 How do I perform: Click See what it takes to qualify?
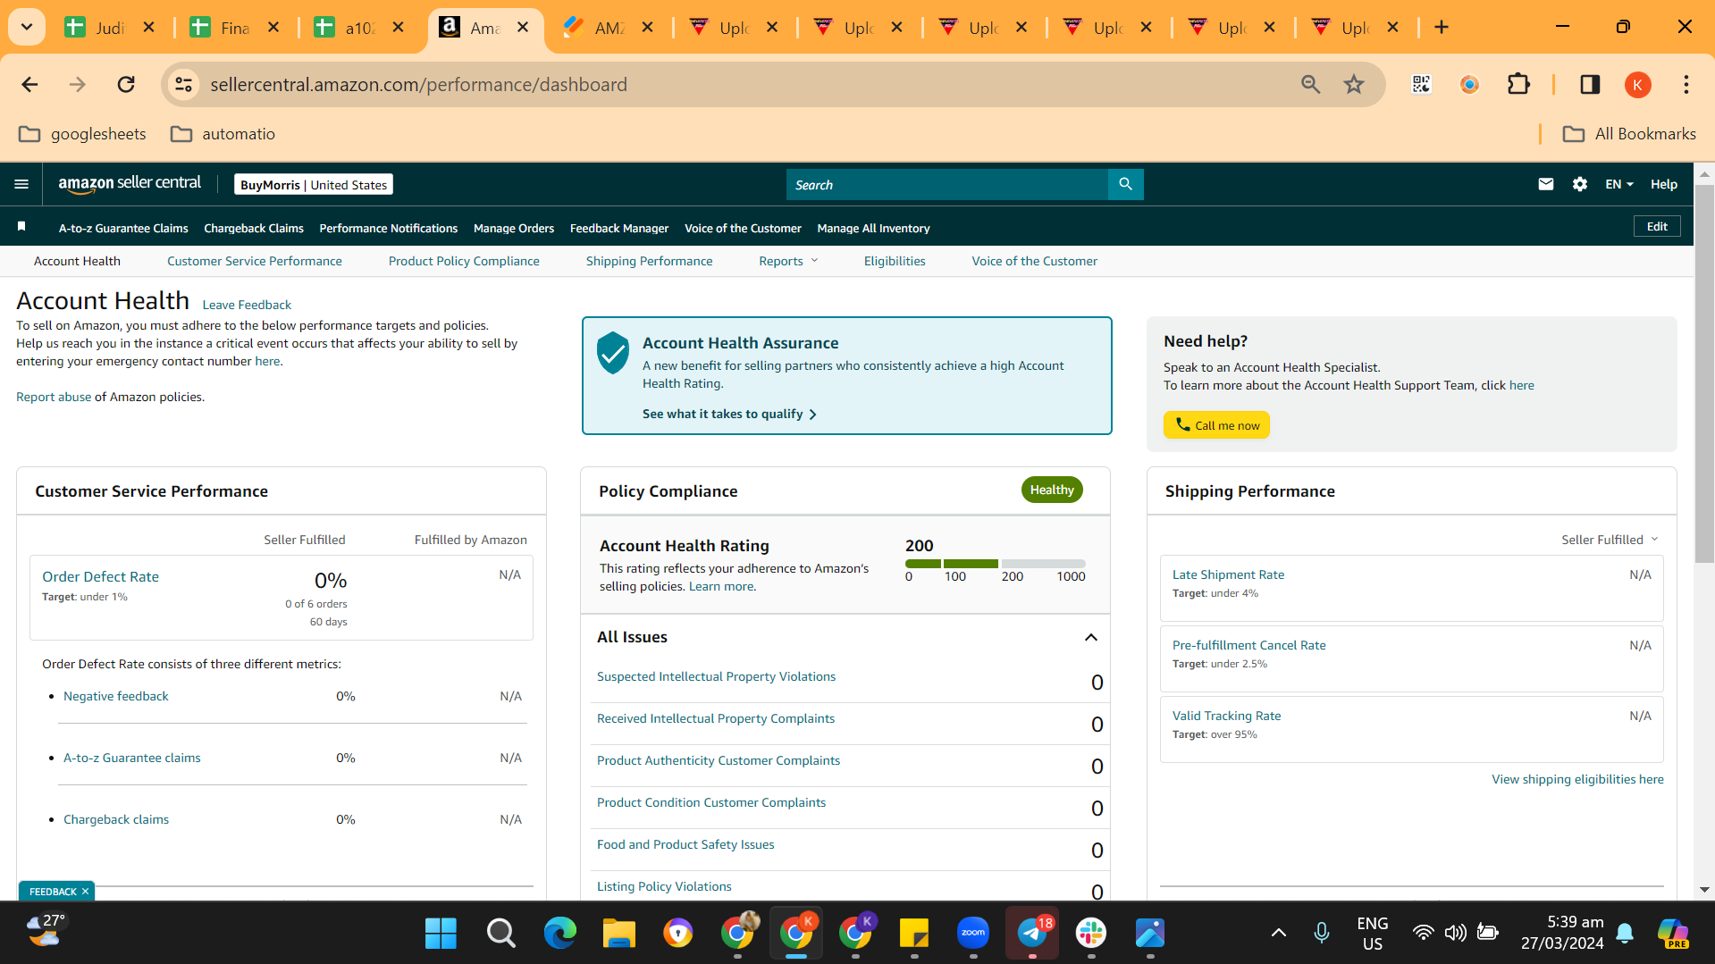point(729,414)
